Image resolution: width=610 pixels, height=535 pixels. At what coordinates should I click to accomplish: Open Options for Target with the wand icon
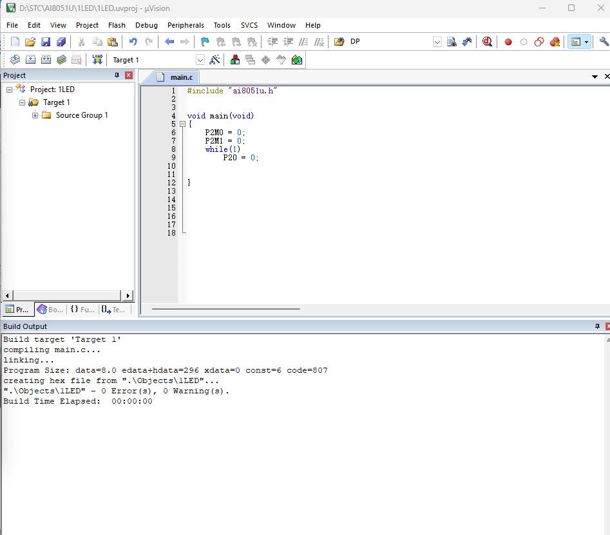point(214,59)
